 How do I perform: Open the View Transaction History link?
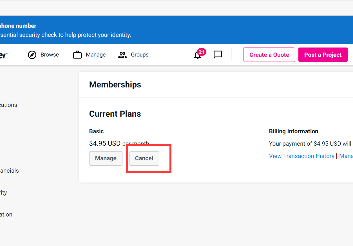[x=301, y=156]
